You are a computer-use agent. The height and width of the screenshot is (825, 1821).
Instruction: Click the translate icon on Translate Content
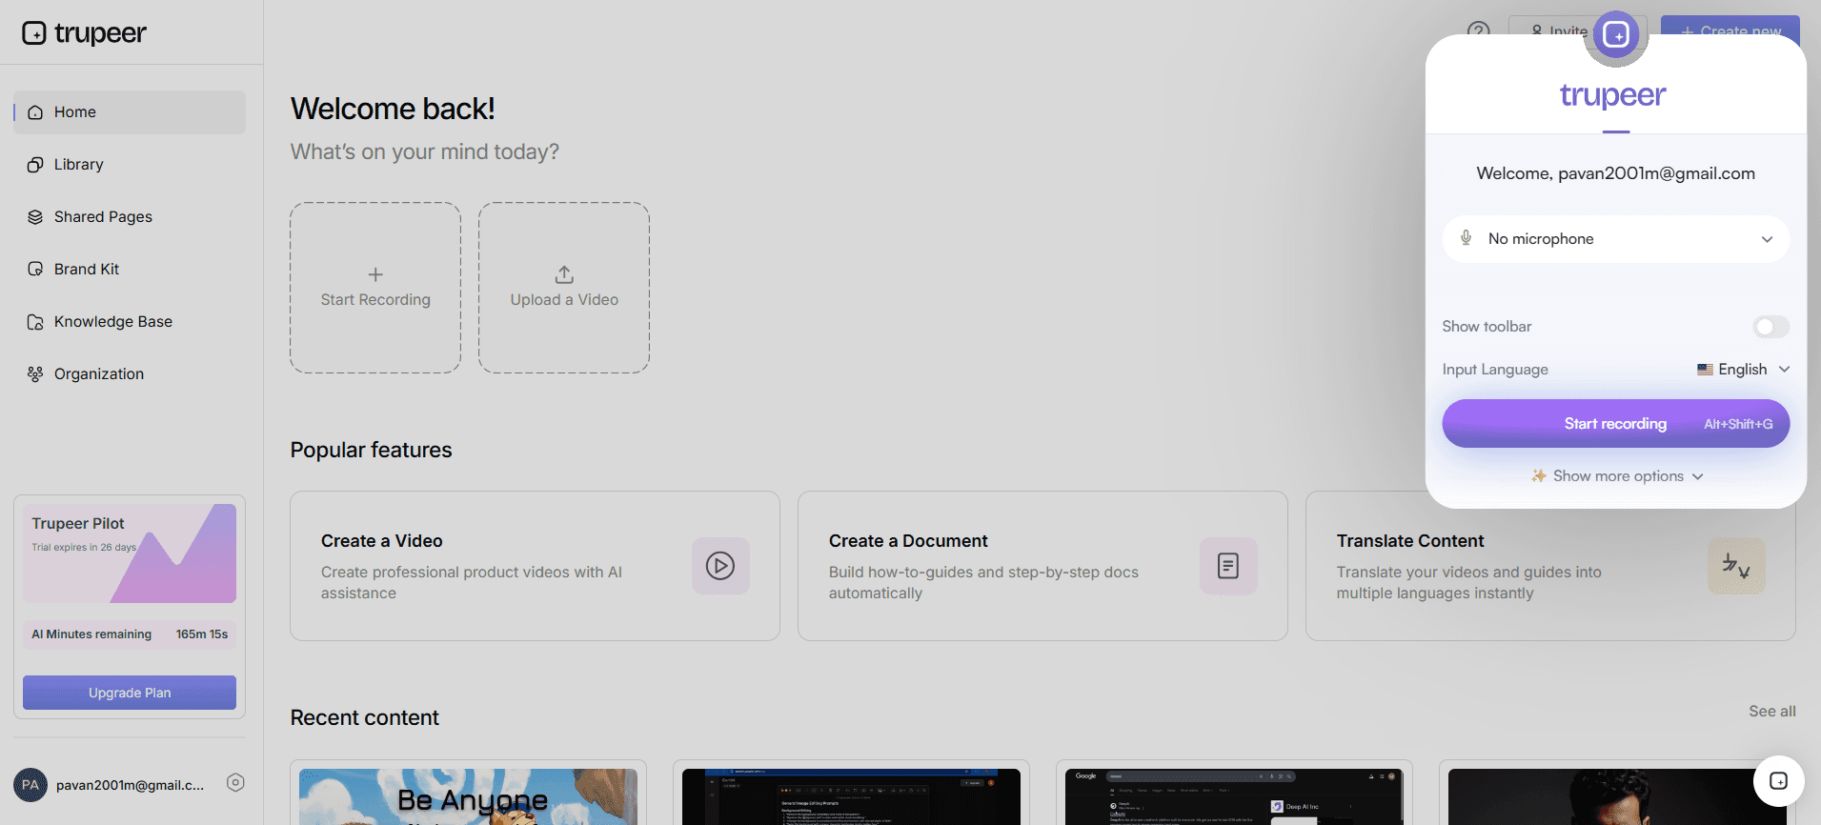click(1736, 566)
